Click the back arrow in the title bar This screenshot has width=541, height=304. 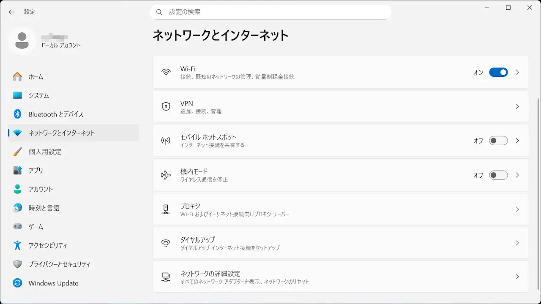pos(11,12)
